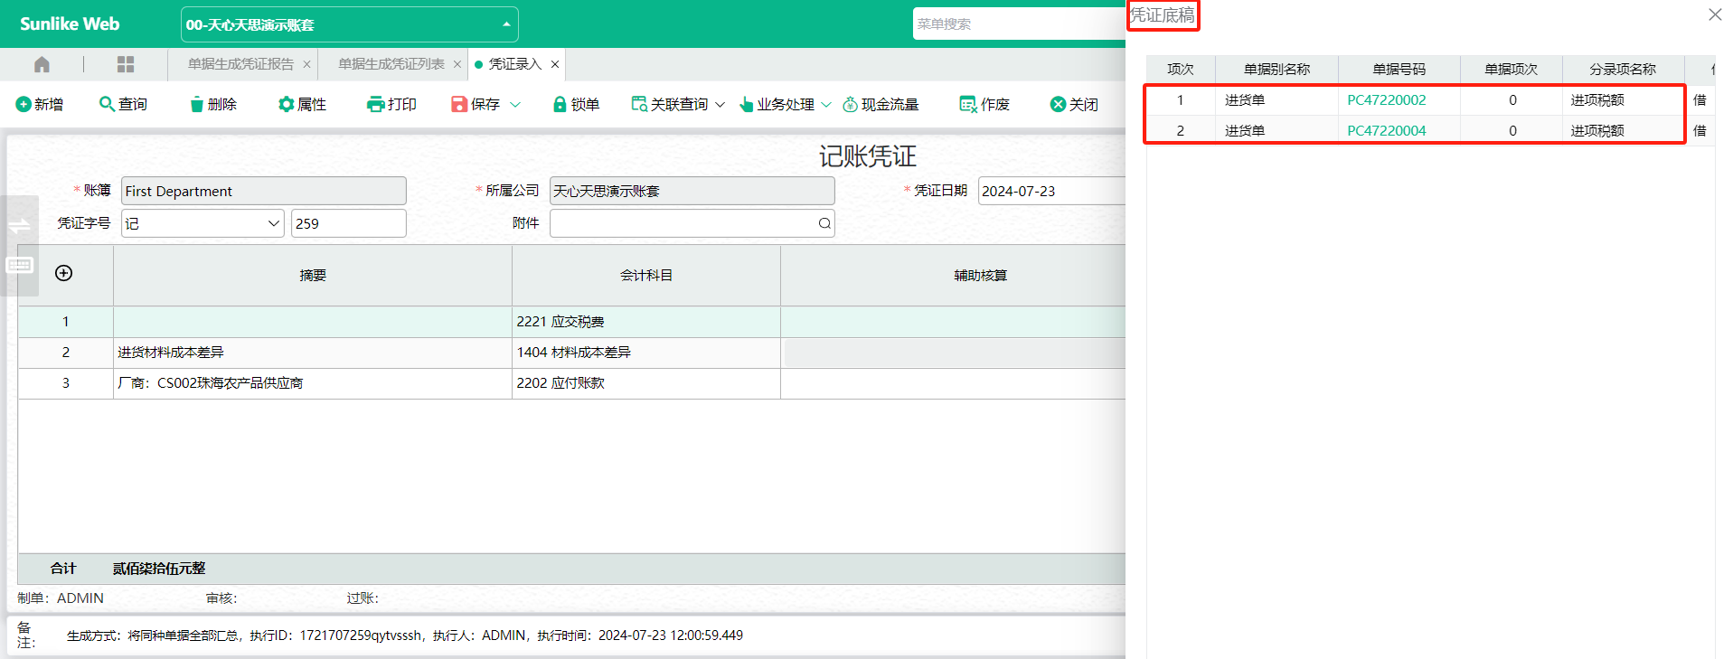The image size is (1733, 659).
Task: Click 进项税额 in draft row 2
Action: point(1597,131)
